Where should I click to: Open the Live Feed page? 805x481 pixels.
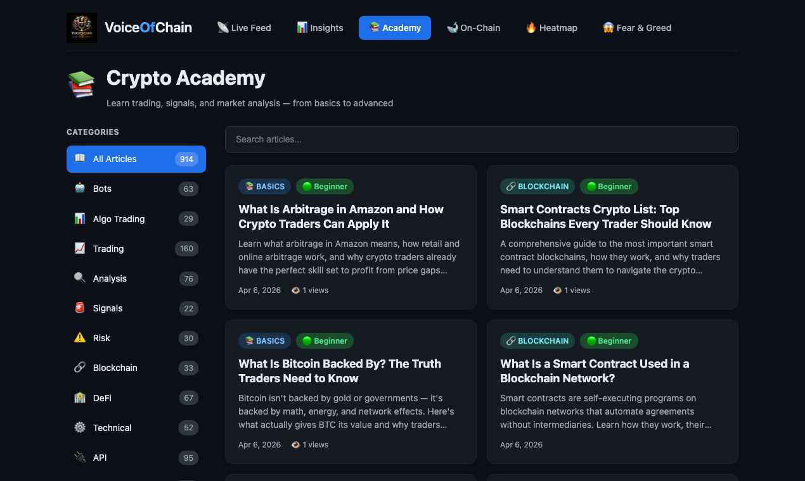(244, 28)
